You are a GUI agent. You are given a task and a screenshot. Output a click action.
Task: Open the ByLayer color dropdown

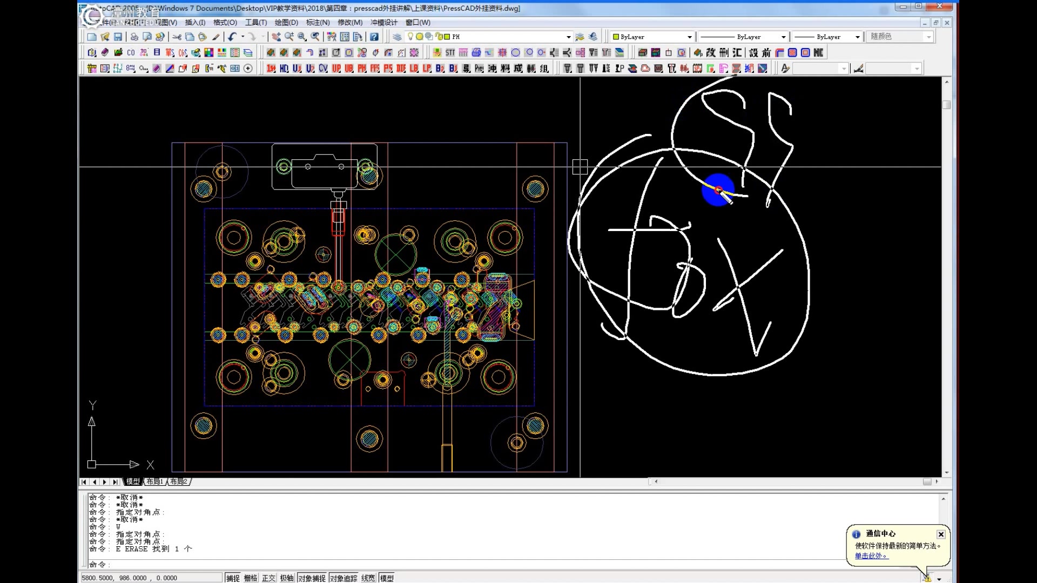pos(689,37)
